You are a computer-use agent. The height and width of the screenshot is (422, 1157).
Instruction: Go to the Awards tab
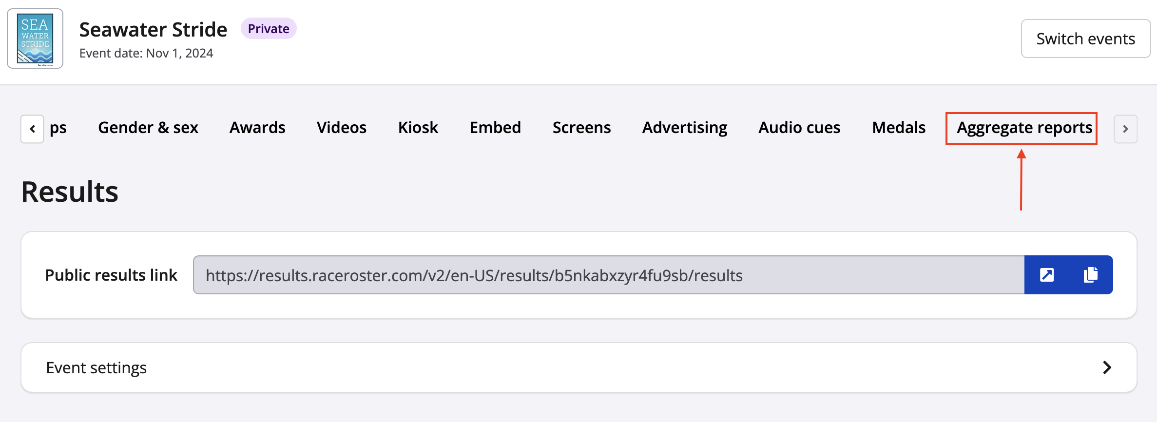click(x=257, y=128)
